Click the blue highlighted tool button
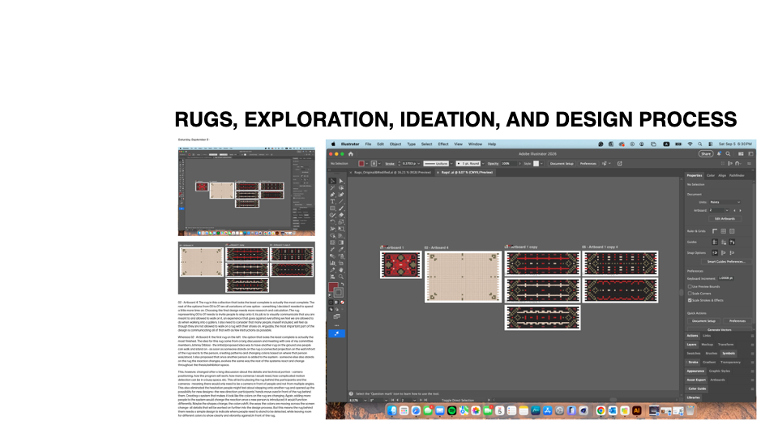 click(x=336, y=333)
